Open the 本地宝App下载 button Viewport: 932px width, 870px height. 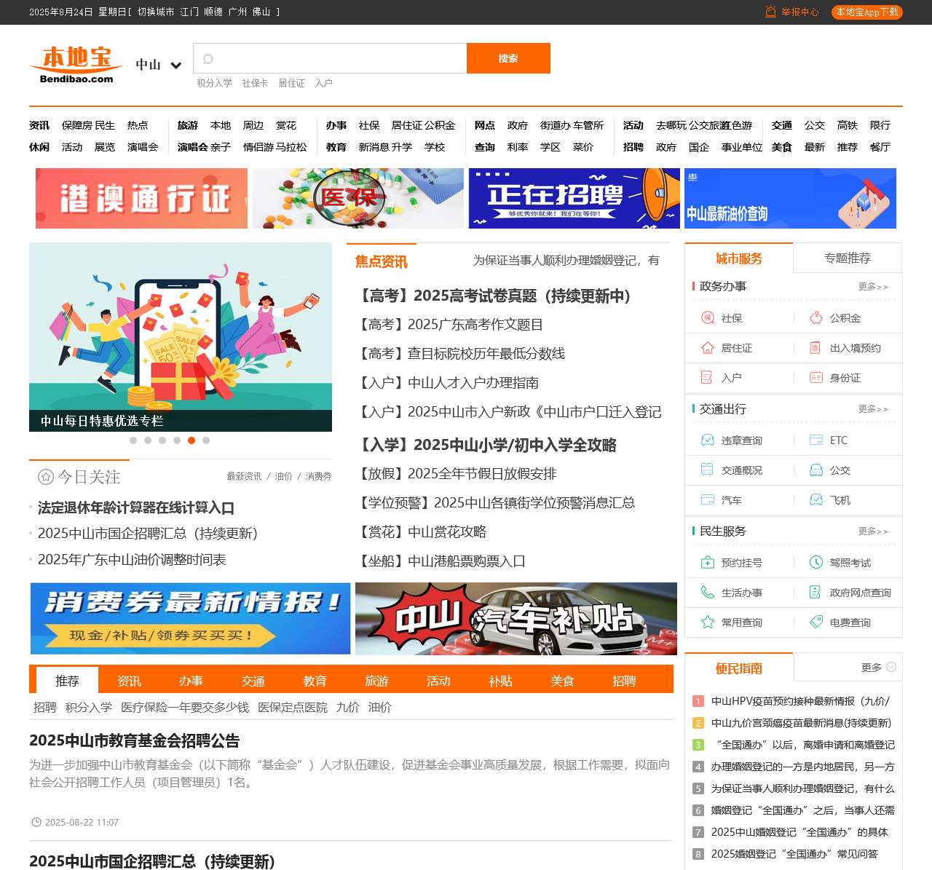click(x=866, y=12)
